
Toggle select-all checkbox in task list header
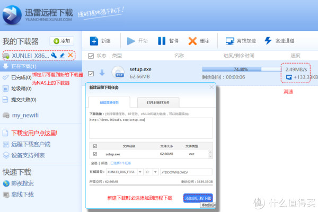(91, 56)
